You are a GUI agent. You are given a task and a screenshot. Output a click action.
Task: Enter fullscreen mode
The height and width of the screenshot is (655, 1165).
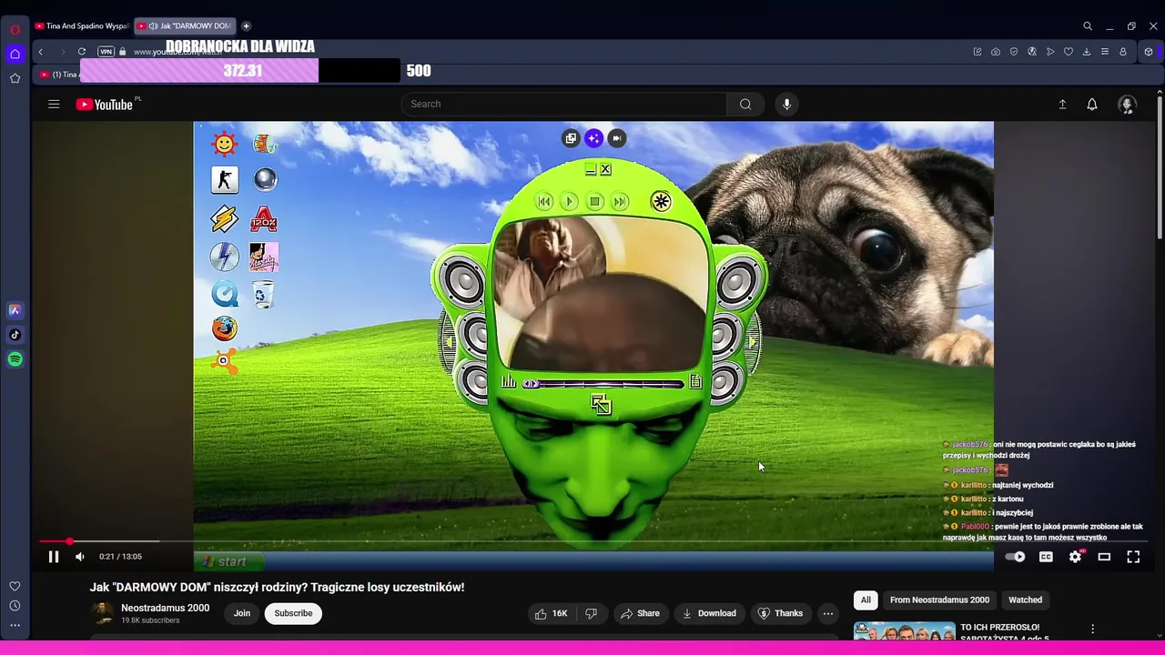[1133, 557]
